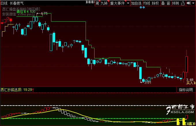
Task: Click the 简 simplified view icon
Action: (97, 3)
